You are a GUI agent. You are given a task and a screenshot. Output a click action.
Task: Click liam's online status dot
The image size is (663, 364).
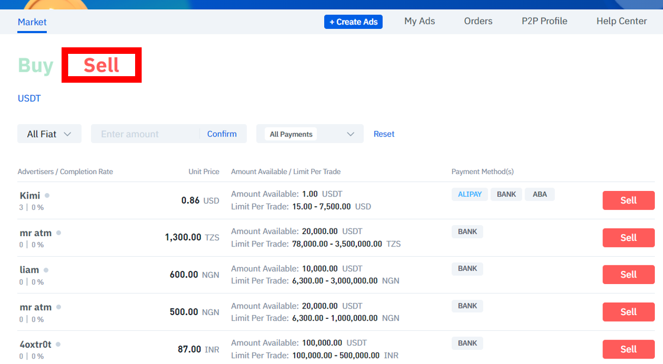[x=46, y=269]
